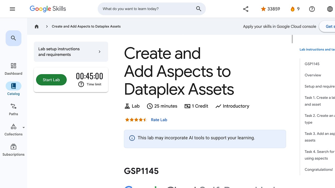
Task: Click the breadcrumb Create and Add Aspects link
Action: [86, 26]
